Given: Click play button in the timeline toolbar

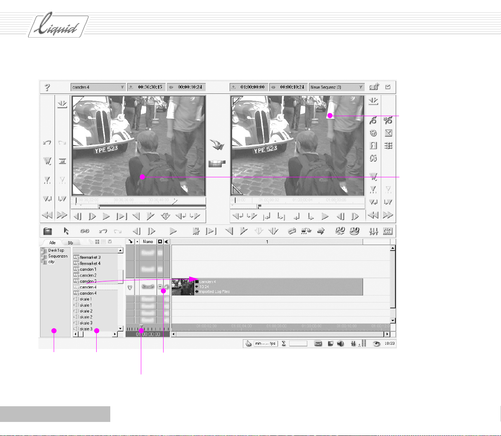Looking at the screenshot, I should pyautogui.click(x=173, y=231).
